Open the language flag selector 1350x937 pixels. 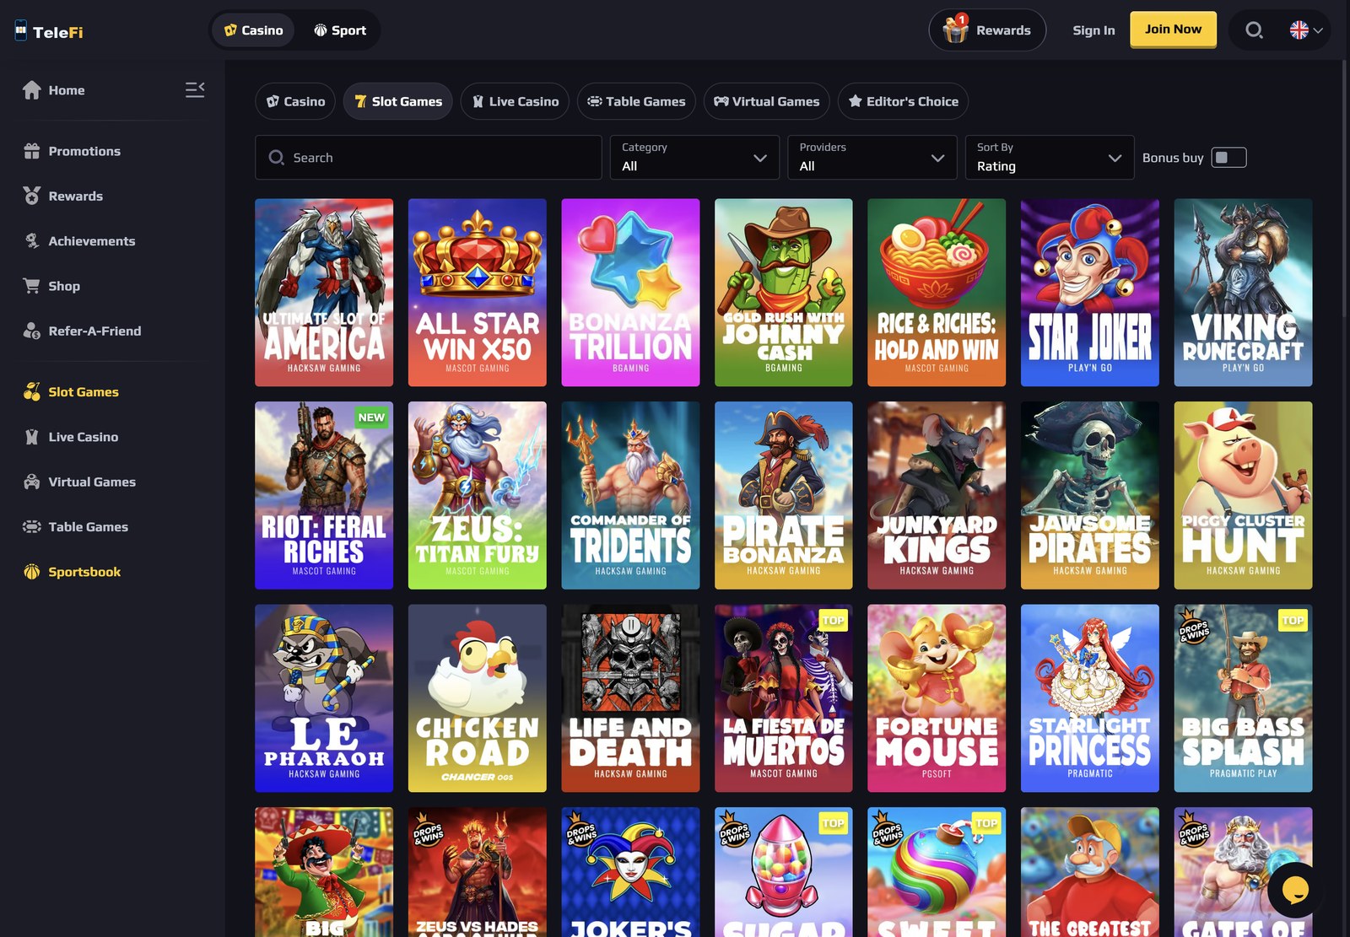pos(1306,30)
